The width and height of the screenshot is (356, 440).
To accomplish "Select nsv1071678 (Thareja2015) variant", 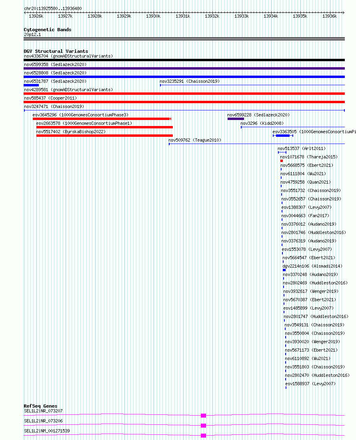I will pyautogui.click(x=309, y=157).
